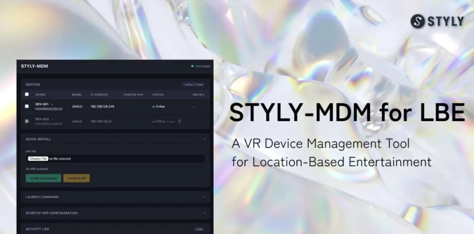Click the '1 online / 2 total' badge
Screen dimensions: 474x234
click(x=193, y=85)
